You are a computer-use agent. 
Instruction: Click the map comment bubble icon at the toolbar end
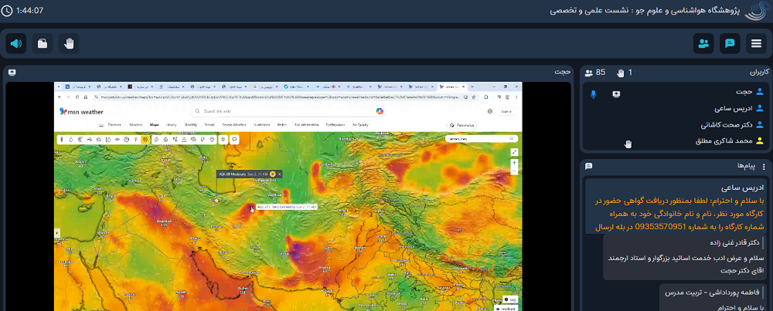tap(234, 139)
